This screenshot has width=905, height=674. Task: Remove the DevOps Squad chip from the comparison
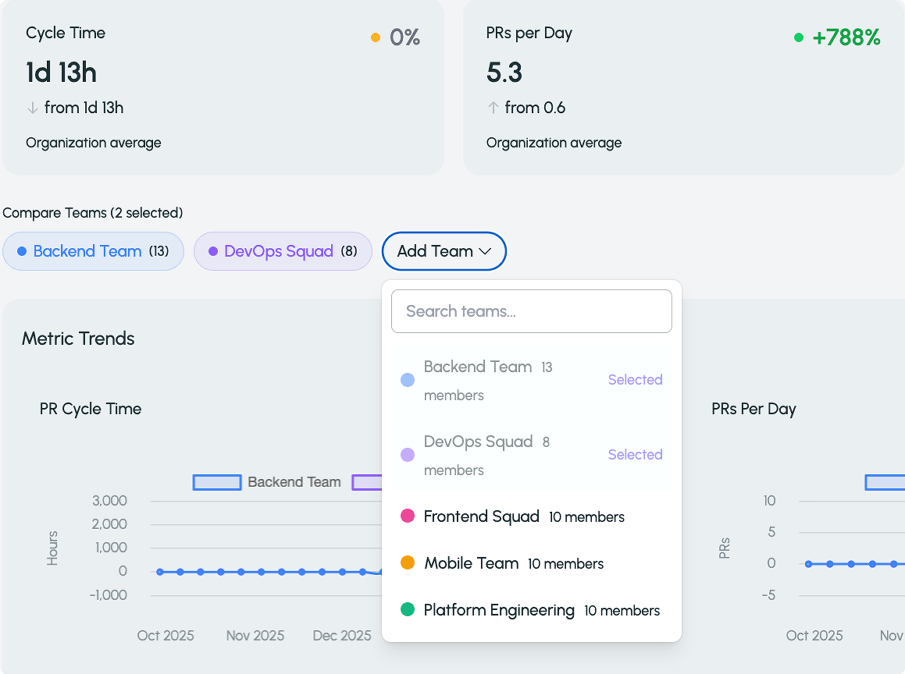pyautogui.click(x=283, y=251)
